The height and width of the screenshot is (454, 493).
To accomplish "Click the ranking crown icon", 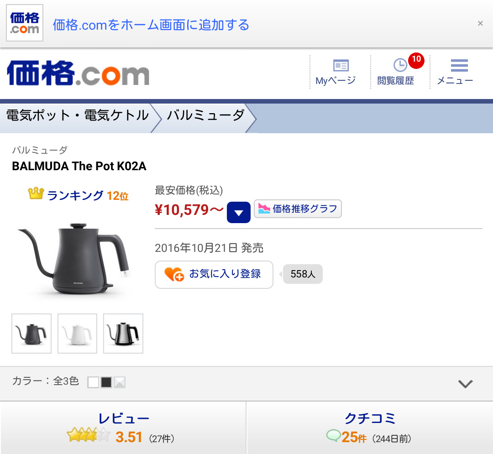I will click(36, 194).
